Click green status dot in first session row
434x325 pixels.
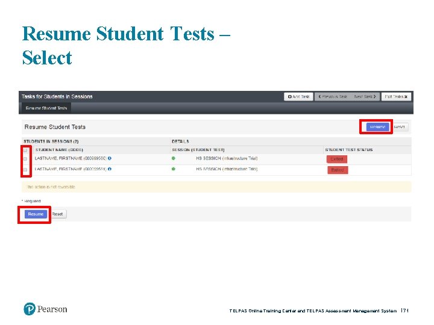coord(174,158)
